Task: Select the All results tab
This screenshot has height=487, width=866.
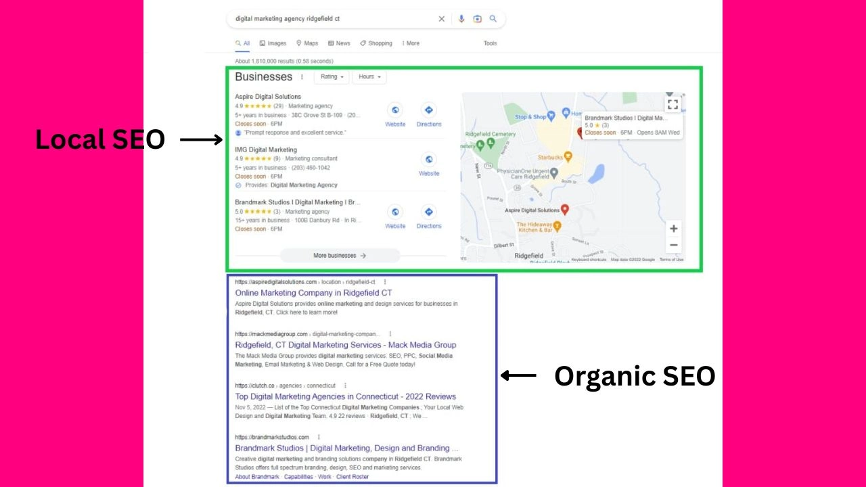Action: pyautogui.click(x=242, y=43)
